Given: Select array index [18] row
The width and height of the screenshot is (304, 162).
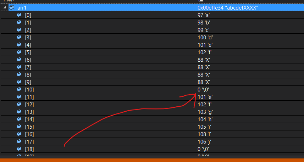Looking at the screenshot, I should [152, 149].
